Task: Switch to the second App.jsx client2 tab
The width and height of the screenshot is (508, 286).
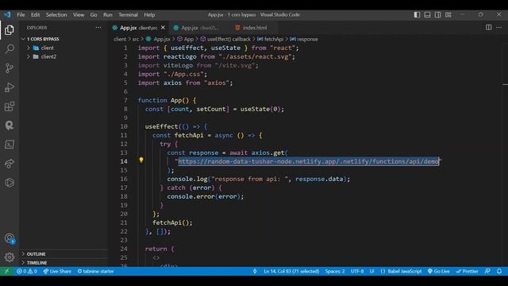Action: point(199,28)
